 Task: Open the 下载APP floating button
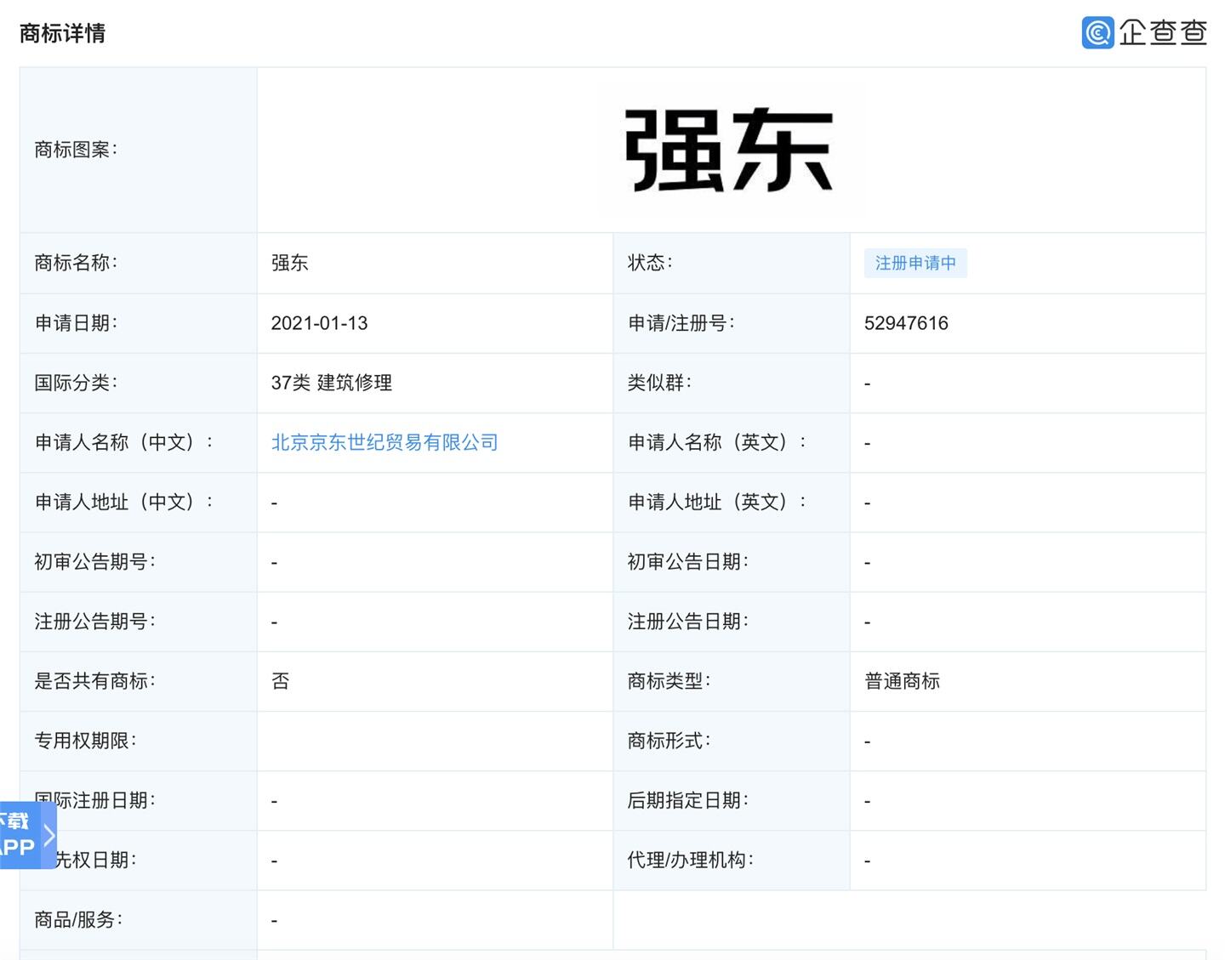click(28, 834)
